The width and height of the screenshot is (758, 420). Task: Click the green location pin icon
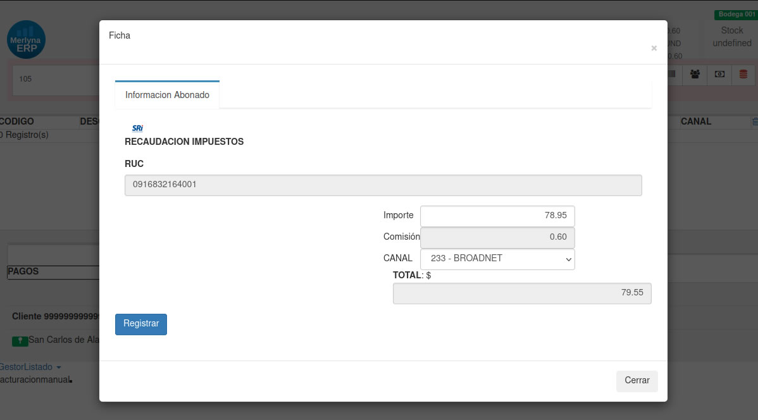[20, 340]
